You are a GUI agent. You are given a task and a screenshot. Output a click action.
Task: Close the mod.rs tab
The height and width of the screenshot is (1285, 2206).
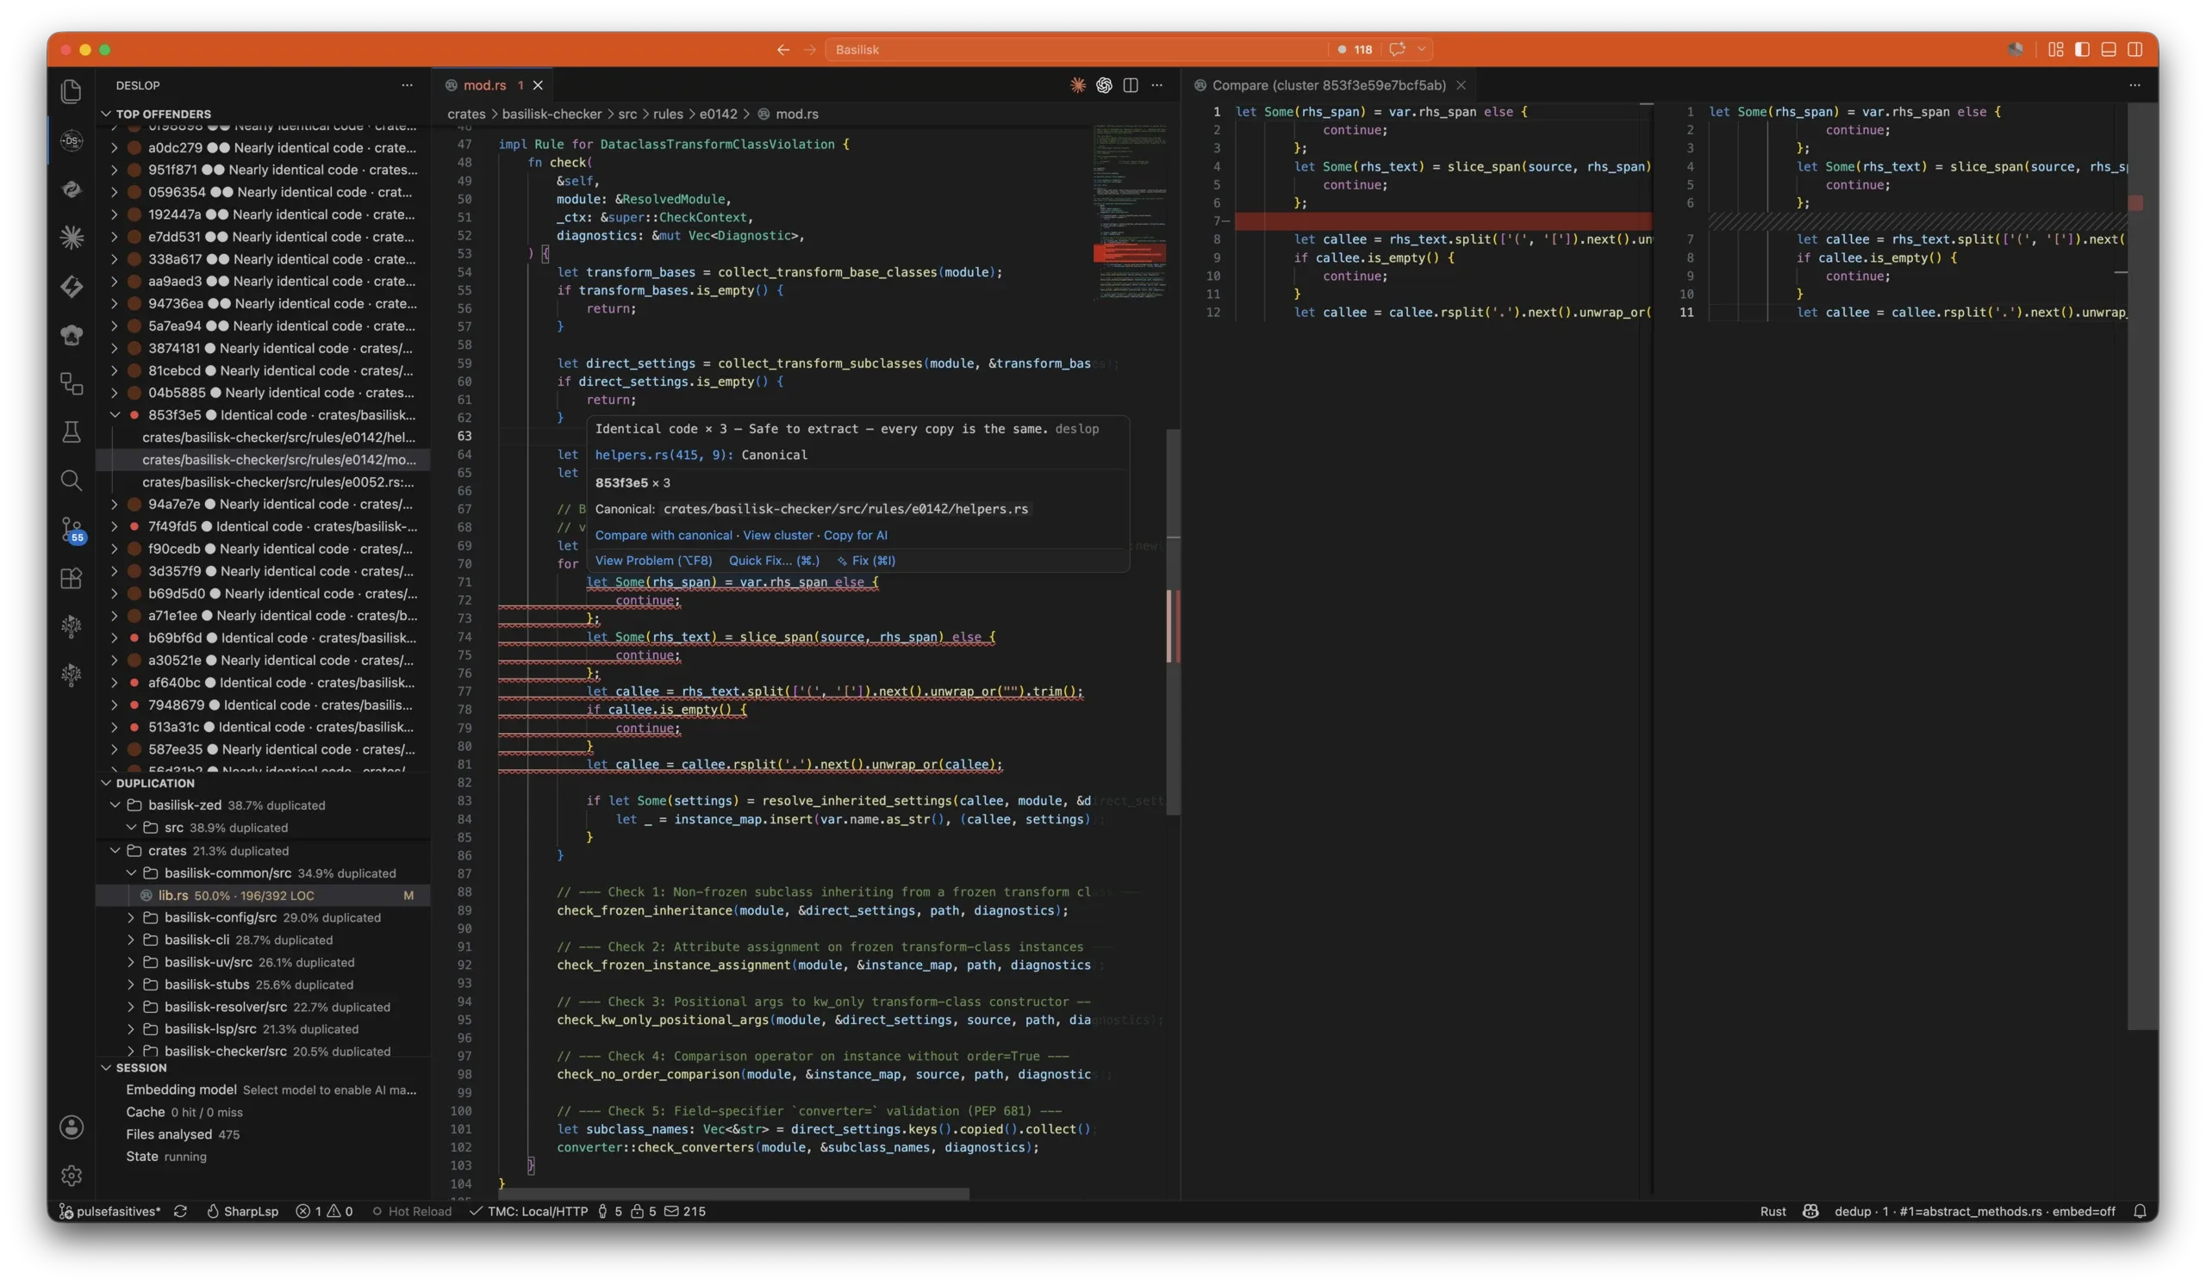[x=538, y=85]
